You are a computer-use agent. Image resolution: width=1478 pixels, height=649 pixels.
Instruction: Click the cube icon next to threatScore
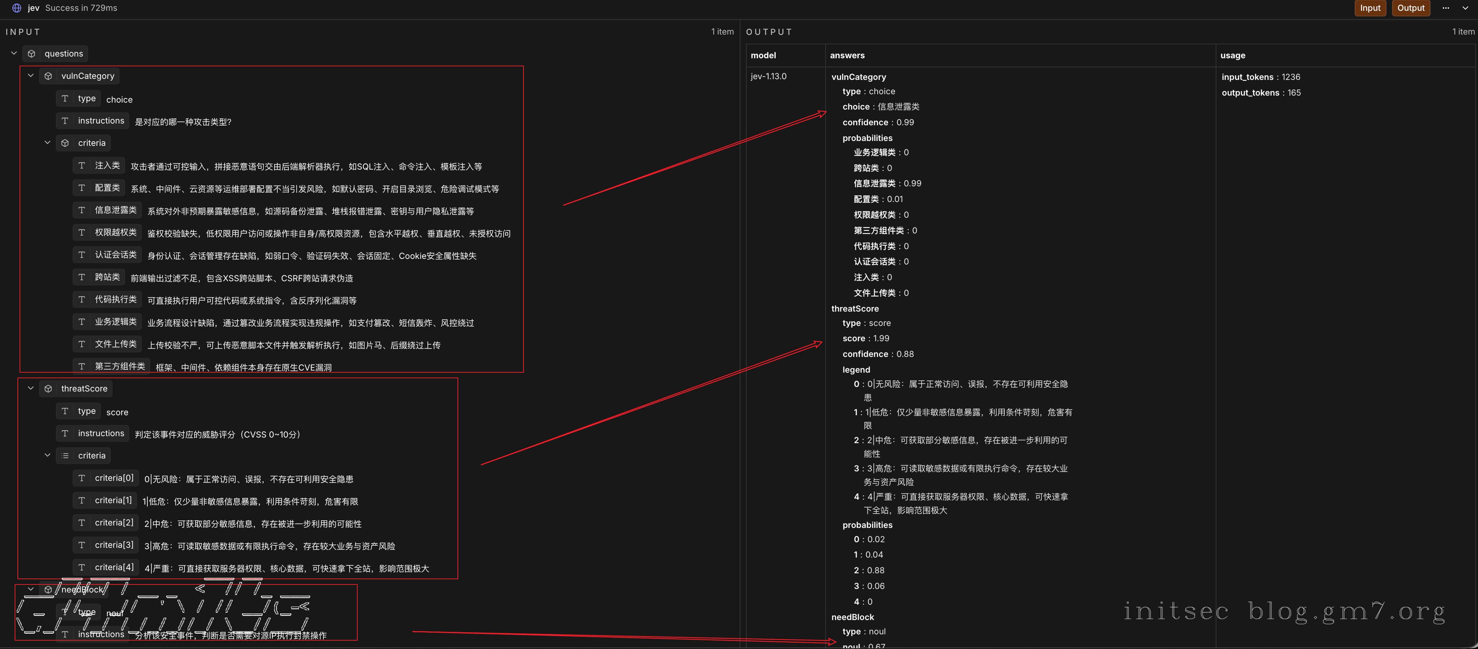48,389
